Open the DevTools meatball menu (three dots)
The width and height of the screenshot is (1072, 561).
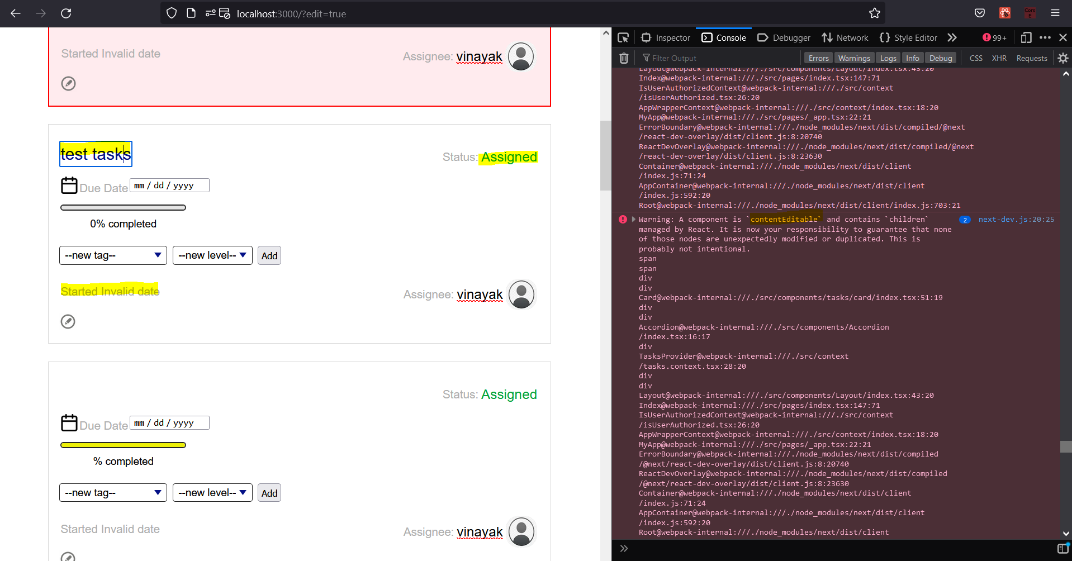click(x=1045, y=37)
